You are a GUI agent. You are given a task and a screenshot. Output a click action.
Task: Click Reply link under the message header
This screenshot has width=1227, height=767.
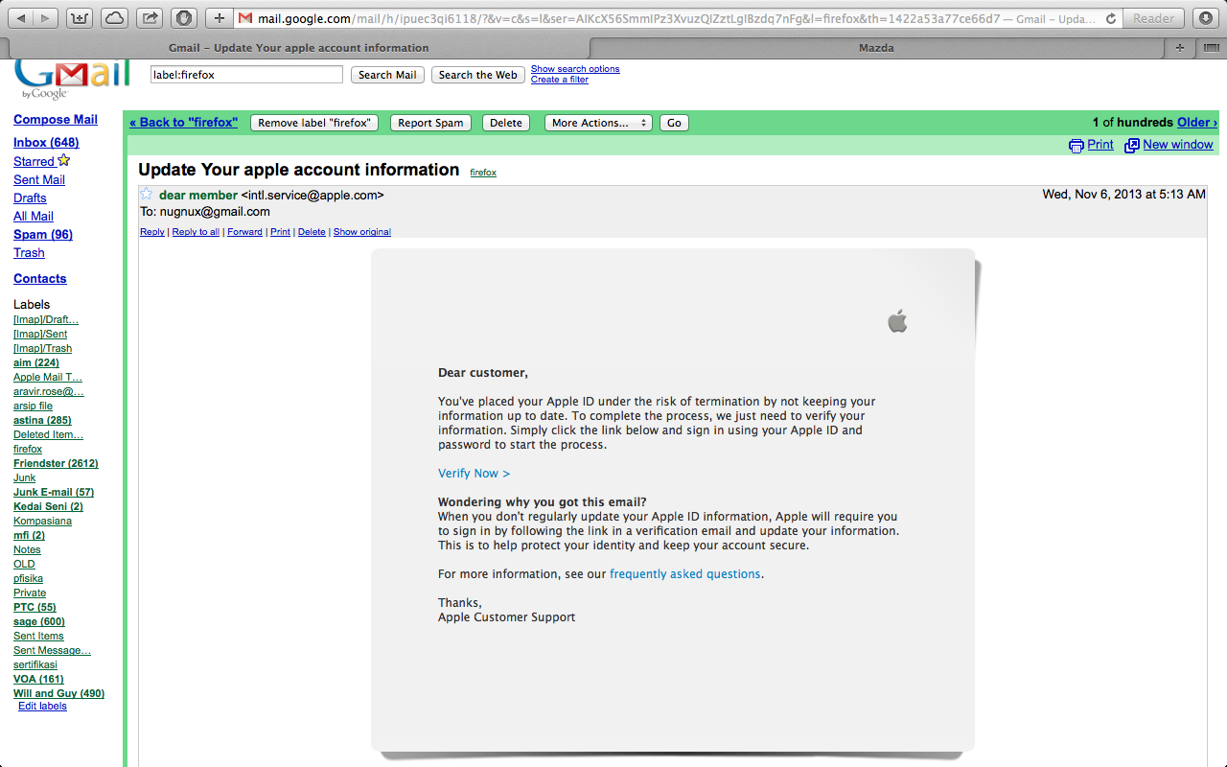[152, 232]
